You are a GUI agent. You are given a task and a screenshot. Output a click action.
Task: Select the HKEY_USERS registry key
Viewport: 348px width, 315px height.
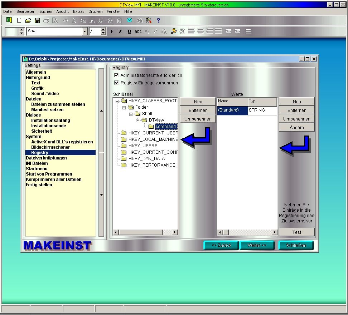point(143,146)
